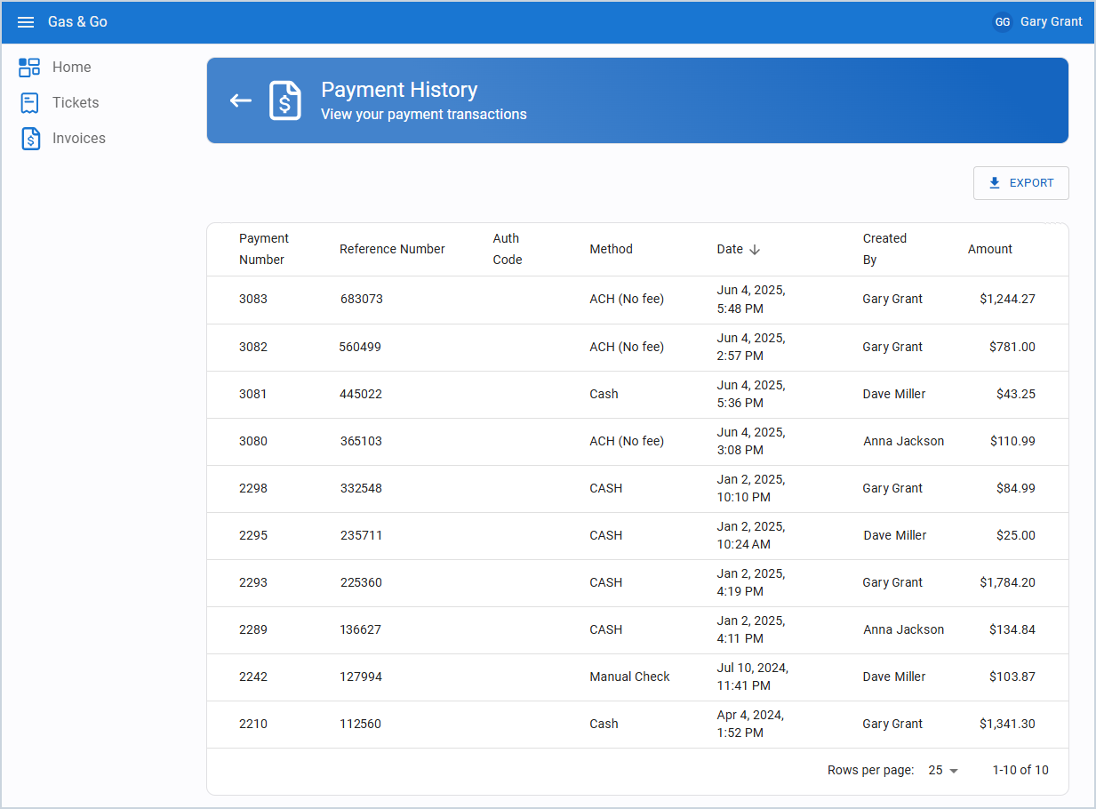1096x809 pixels.
Task: Open the Rows per page dropdown
Action: pos(942,770)
